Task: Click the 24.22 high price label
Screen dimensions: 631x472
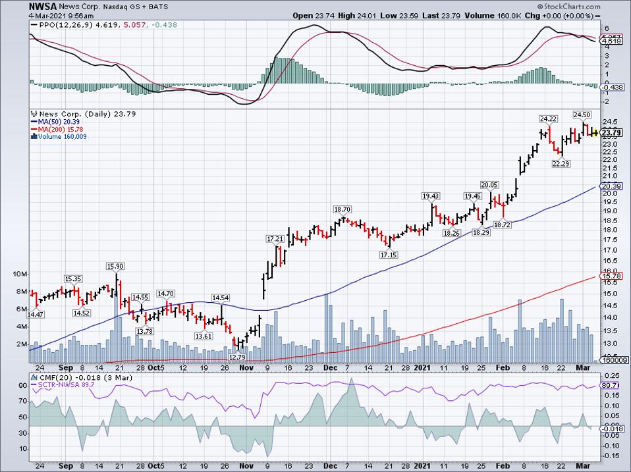Action: 548,119
